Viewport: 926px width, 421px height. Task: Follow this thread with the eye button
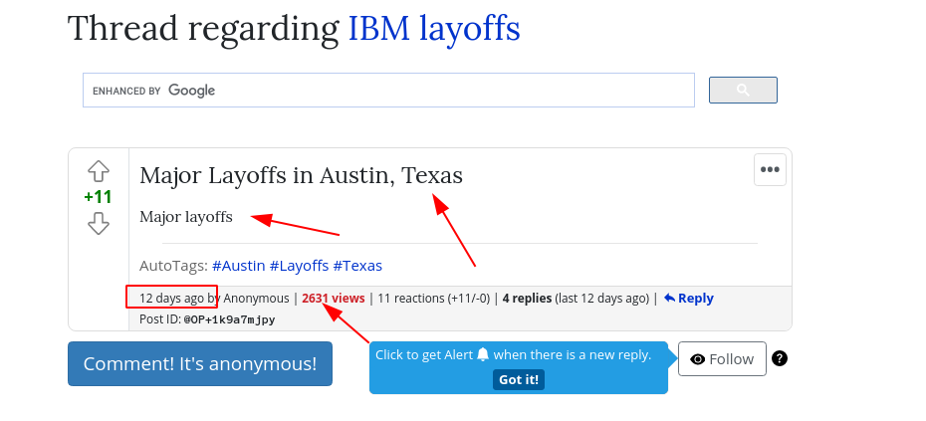(722, 358)
